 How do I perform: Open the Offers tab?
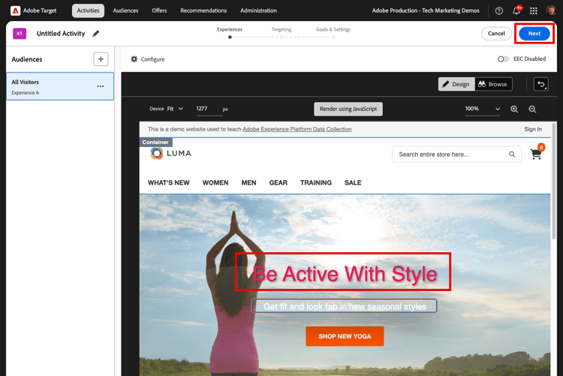pos(159,11)
